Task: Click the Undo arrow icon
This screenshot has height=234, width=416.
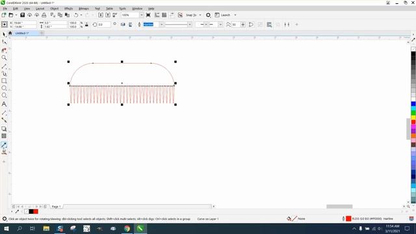Action: click(76, 15)
